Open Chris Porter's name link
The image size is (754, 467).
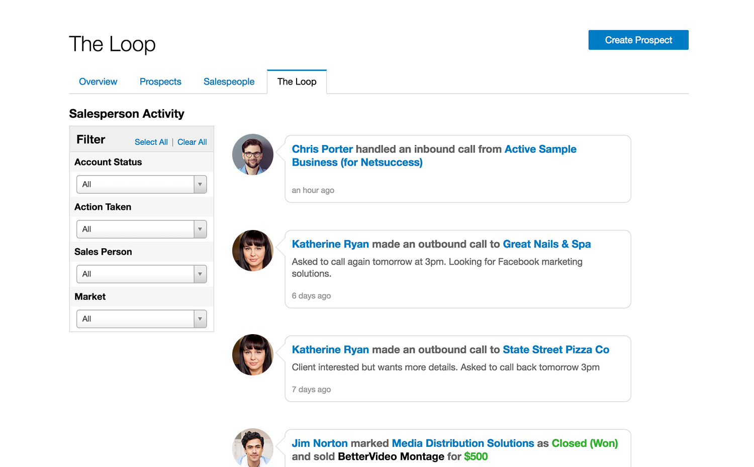click(x=322, y=149)
